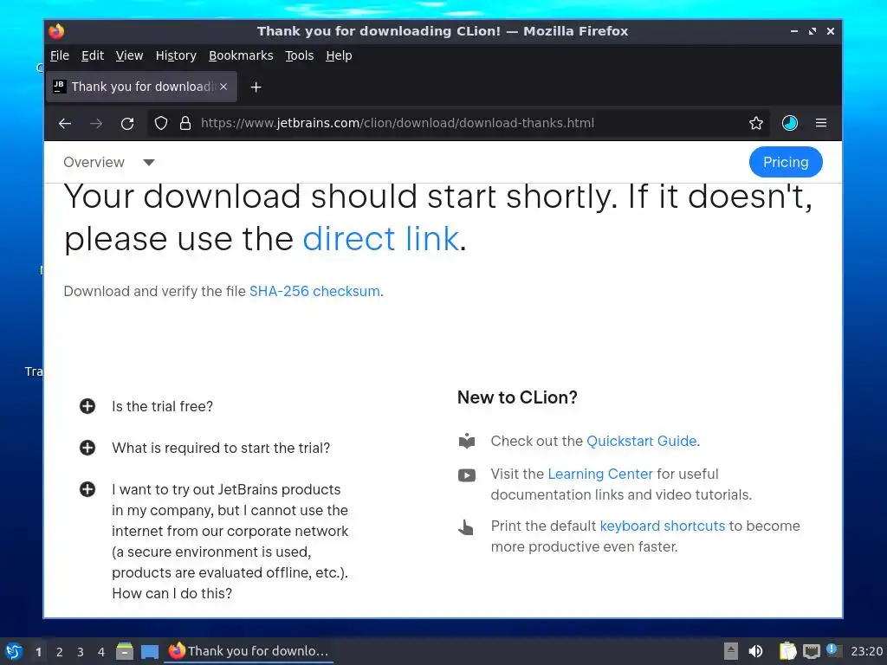Switch to workspace 3 in the taskbar

(81, 652)
